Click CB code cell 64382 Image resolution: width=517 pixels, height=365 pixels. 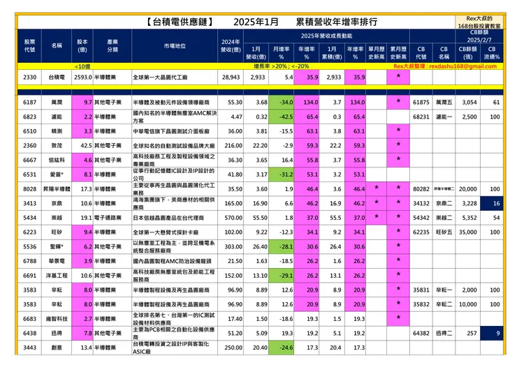pos(421,333)
